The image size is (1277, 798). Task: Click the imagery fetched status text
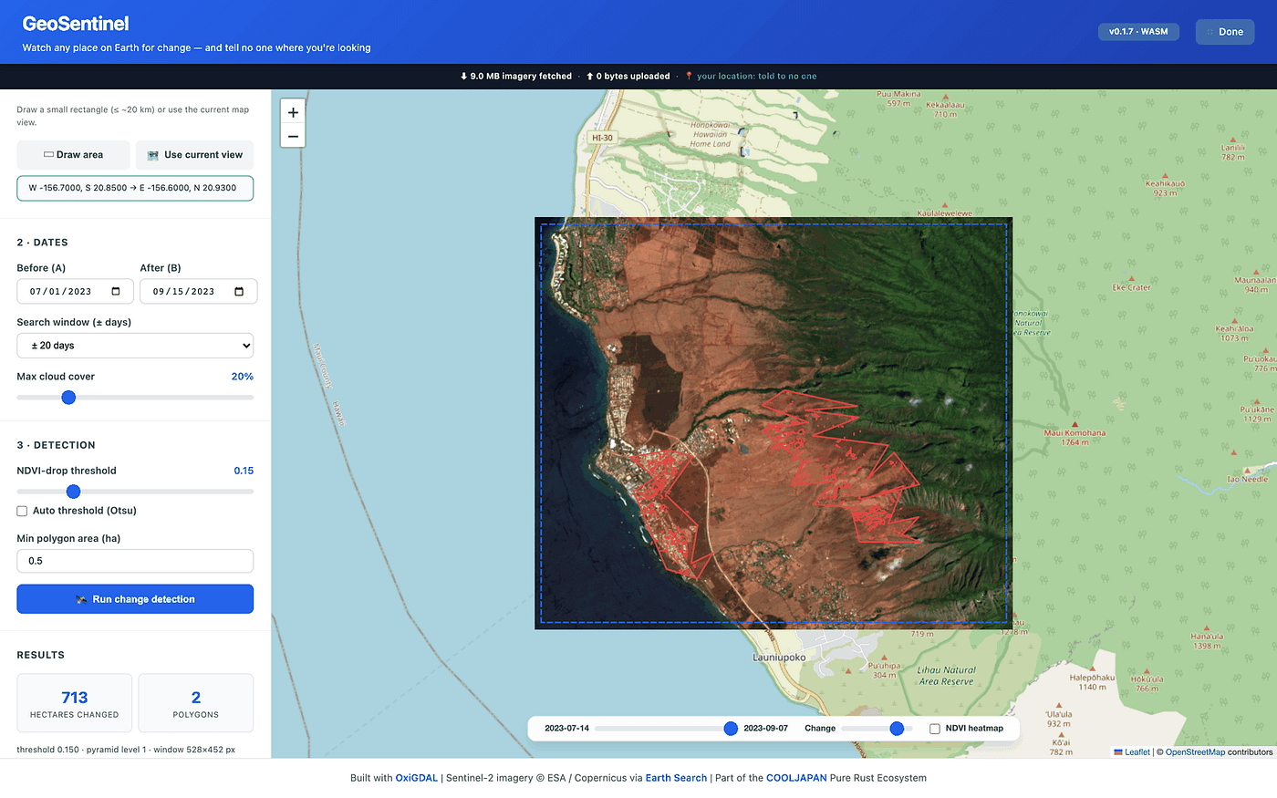click(x=516, y=77)
